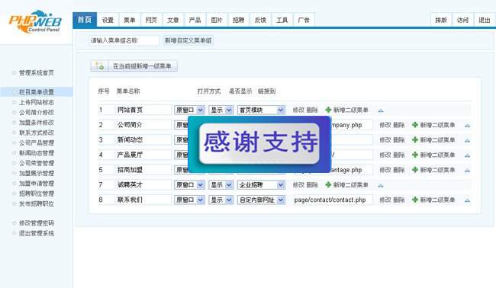Click green plus icon in 公司简介 row
The image size is (496, 288).
tap(415, 125)
